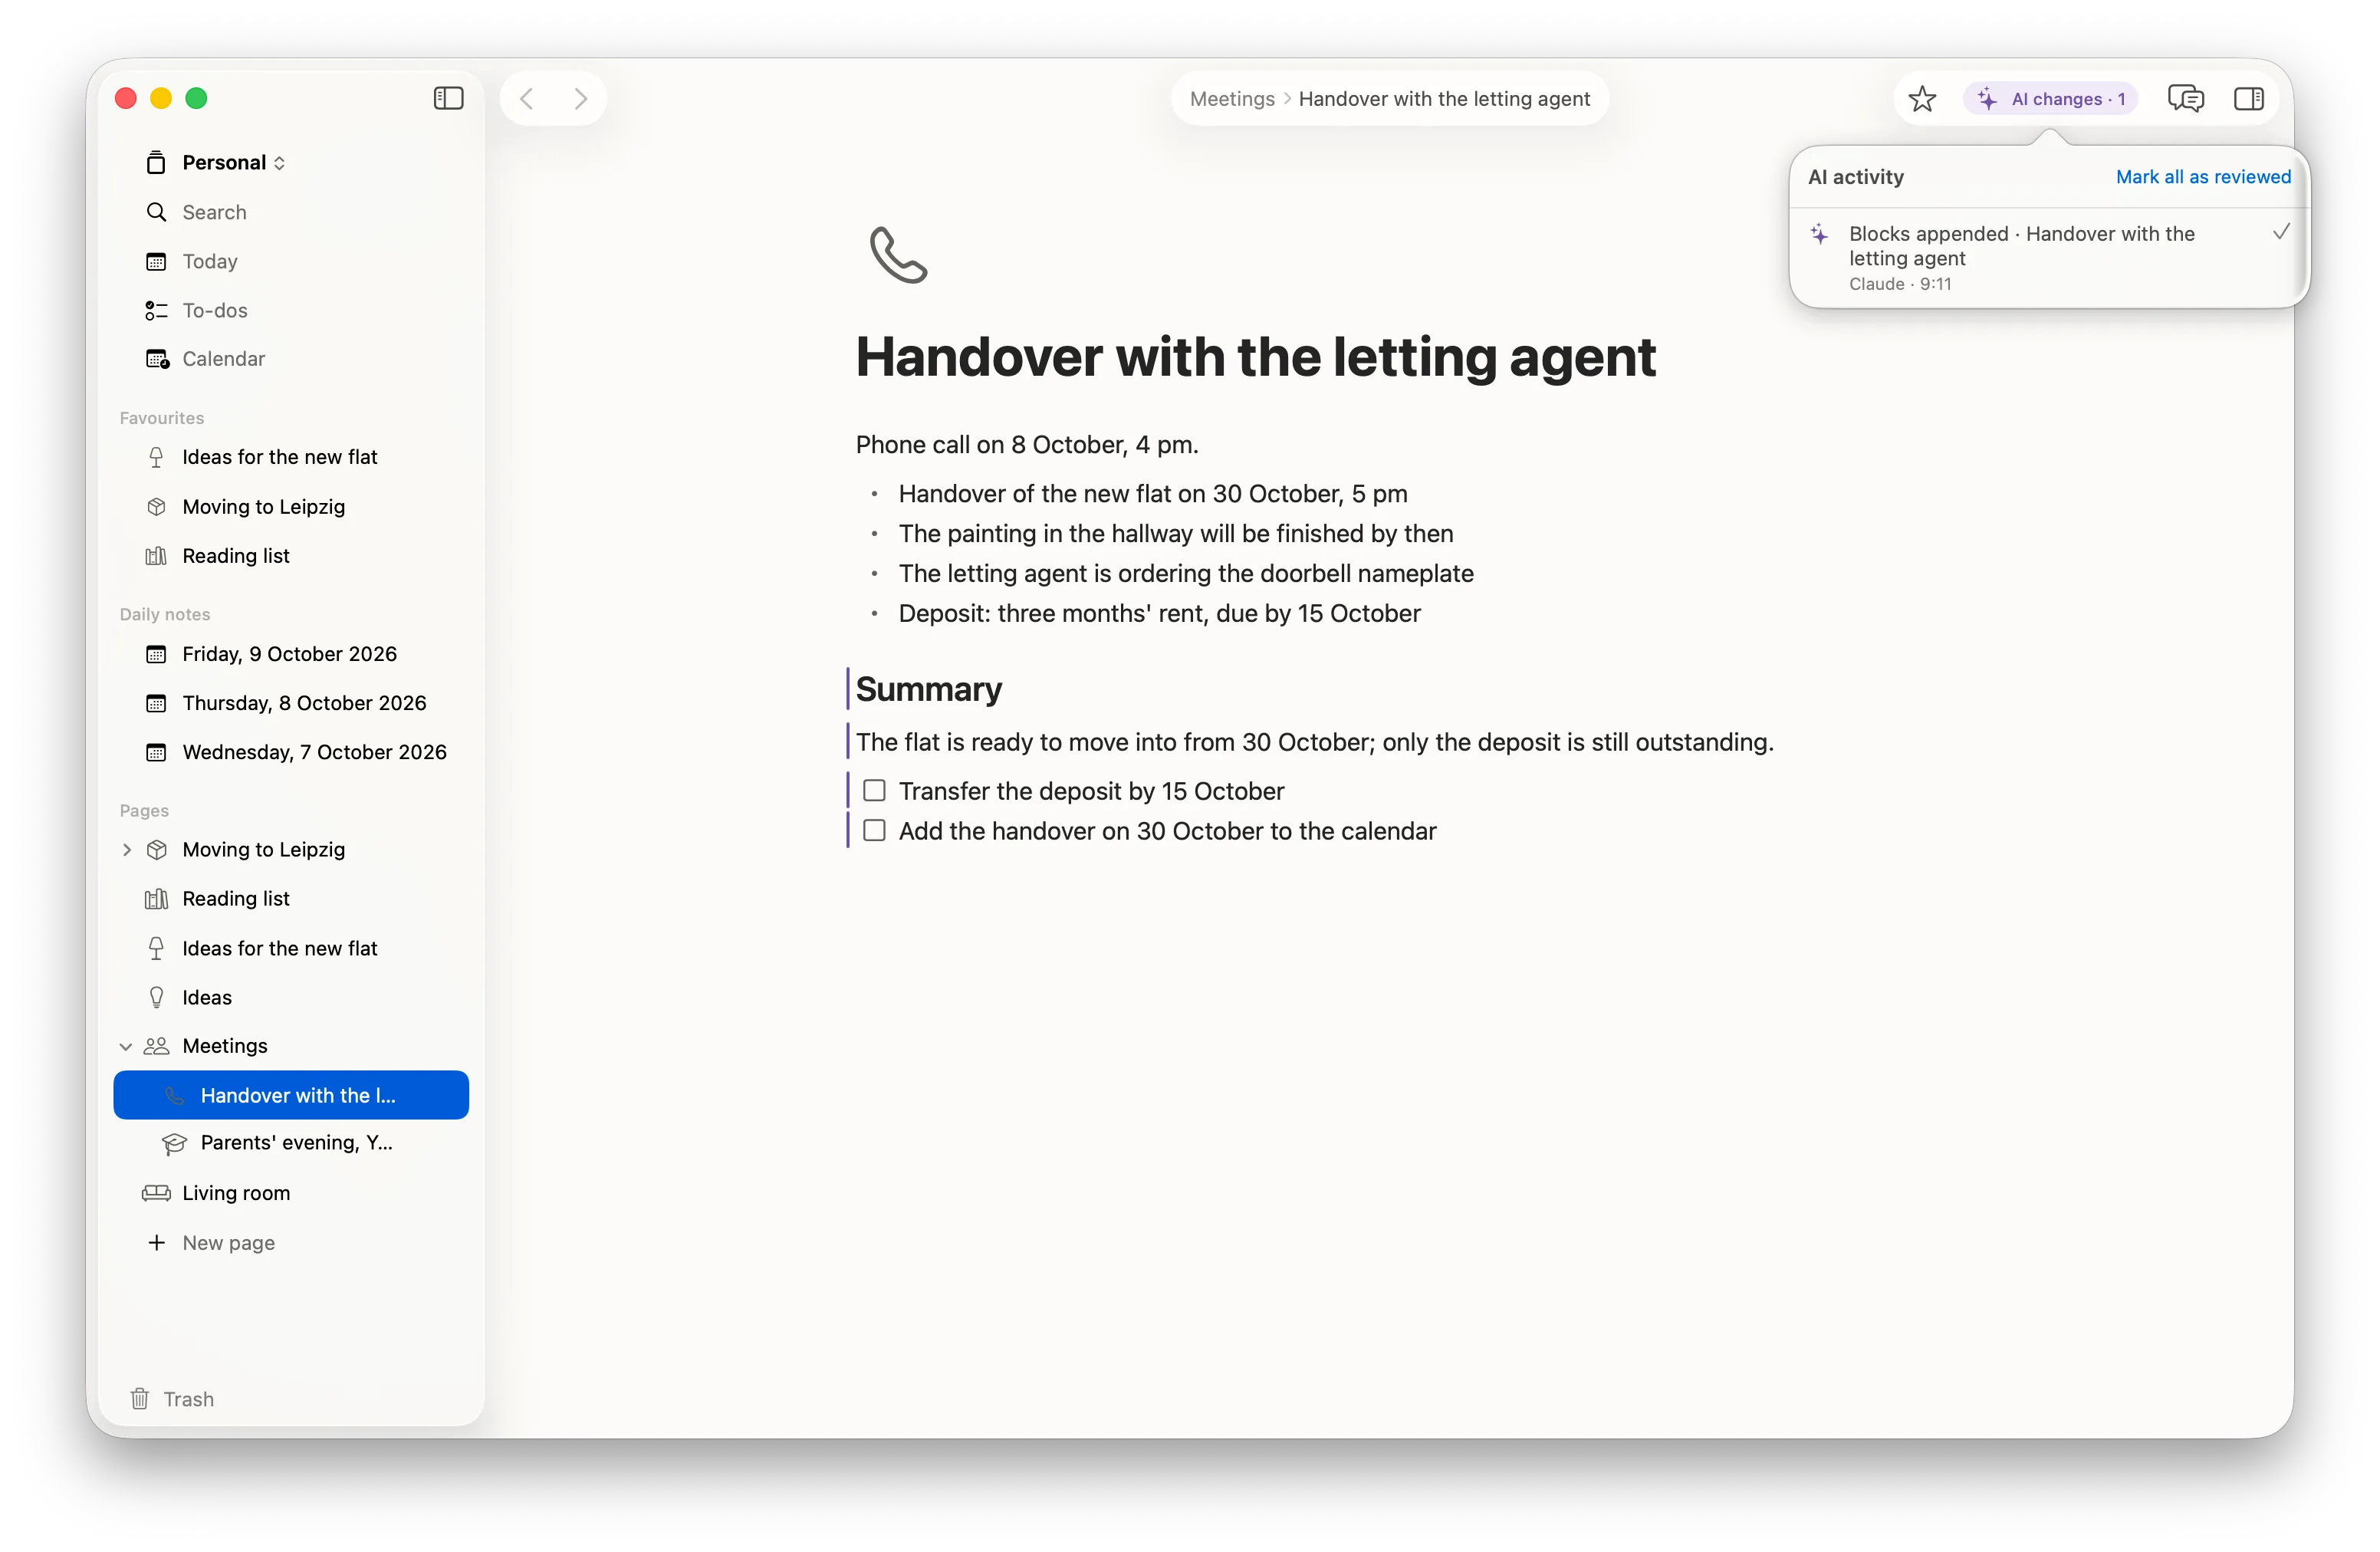Click bullet The painting in the hallway
The width and height of the screenshot is (2380, 1552).
click(1175, 534)
